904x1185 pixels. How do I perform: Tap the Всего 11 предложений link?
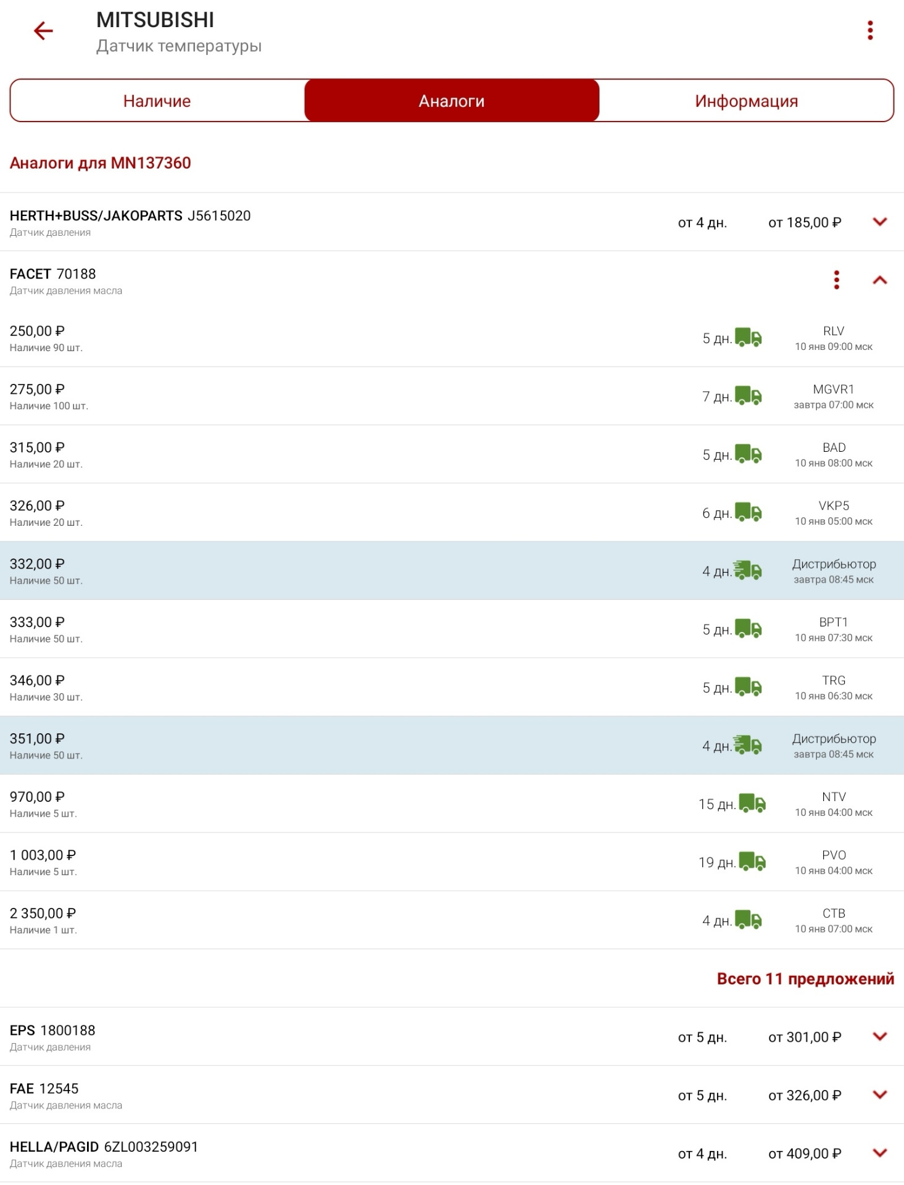click(805, 979)
